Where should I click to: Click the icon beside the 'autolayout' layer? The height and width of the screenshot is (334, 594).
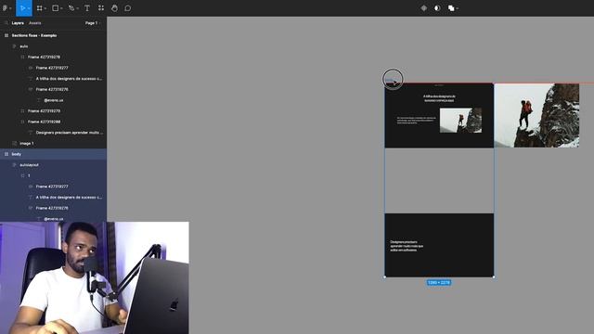[x=15, y=165]
